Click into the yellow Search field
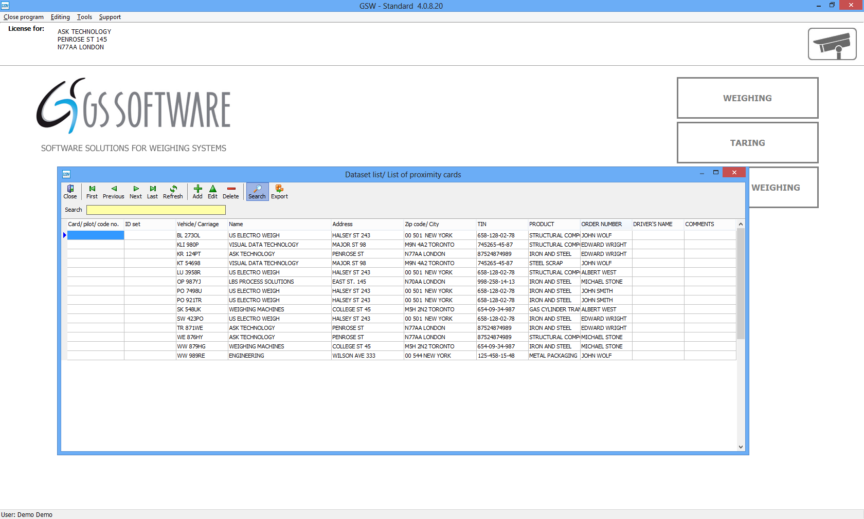Image resolution: width=864 pixels, height=519 pixels. pyautogui.click(x=156, y=210)
